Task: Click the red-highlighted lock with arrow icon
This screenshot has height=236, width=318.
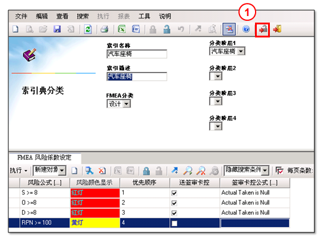Action: 263,30
